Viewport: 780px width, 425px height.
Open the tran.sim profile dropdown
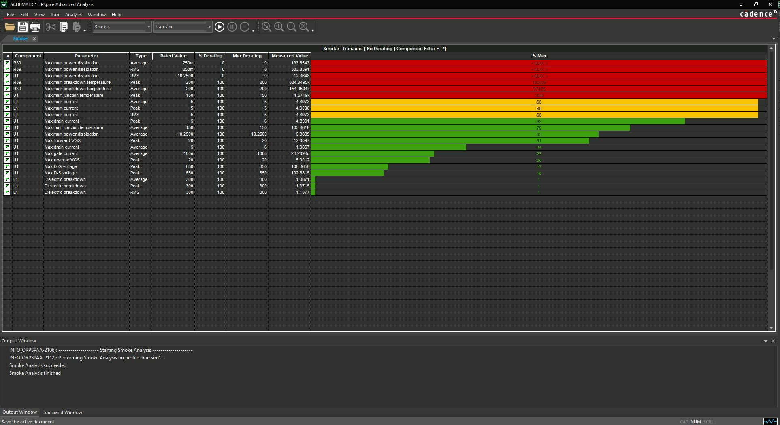209,27
